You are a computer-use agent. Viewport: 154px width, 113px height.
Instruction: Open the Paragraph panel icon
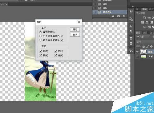131,31
